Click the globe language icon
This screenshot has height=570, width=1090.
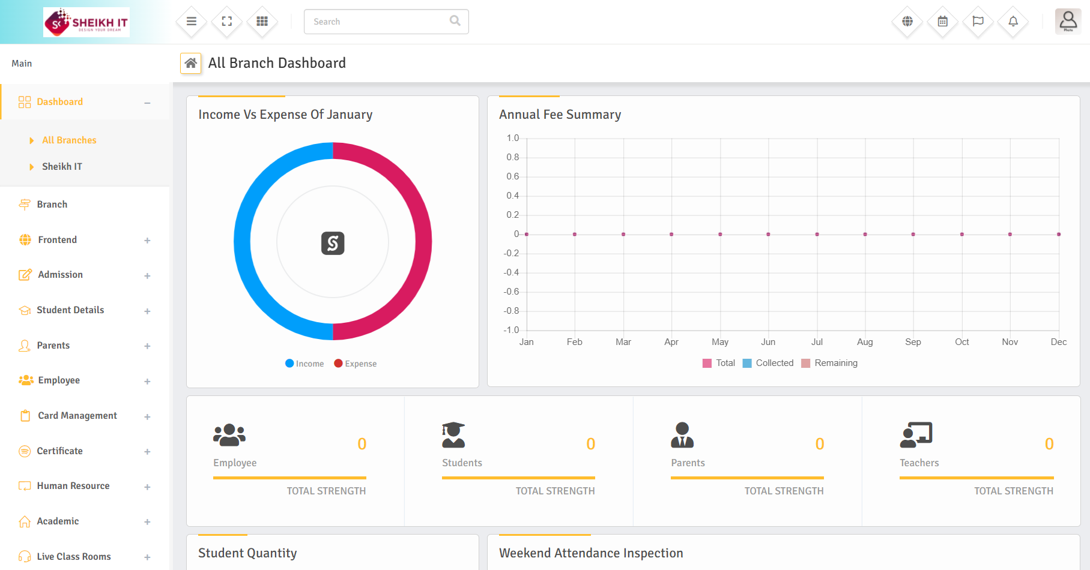(x=907, y=22)
